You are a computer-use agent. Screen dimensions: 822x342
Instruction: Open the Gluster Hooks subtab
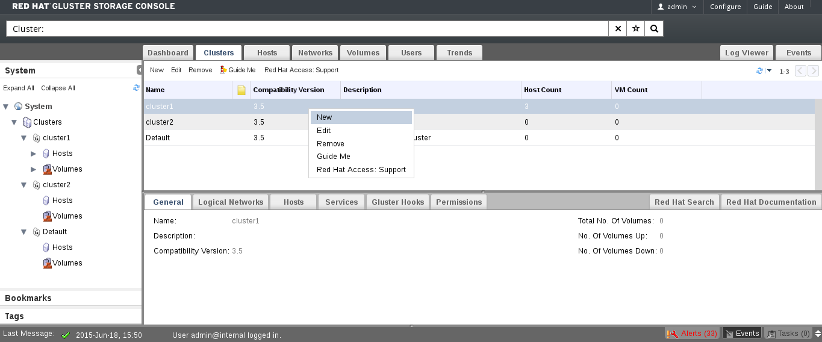tap(398, 202)
